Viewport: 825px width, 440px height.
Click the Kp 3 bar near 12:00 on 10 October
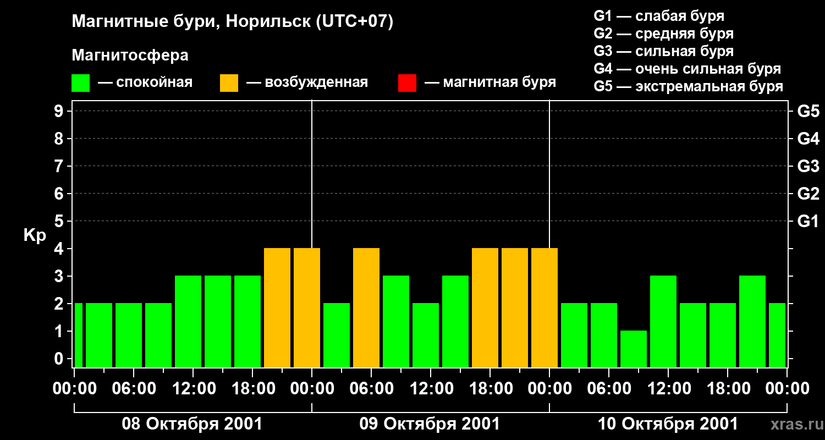[x=663, y=321]
